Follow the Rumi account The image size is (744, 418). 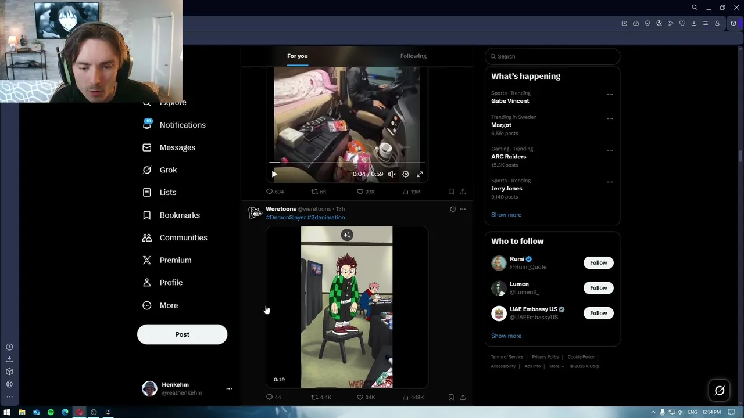(598, 263)
